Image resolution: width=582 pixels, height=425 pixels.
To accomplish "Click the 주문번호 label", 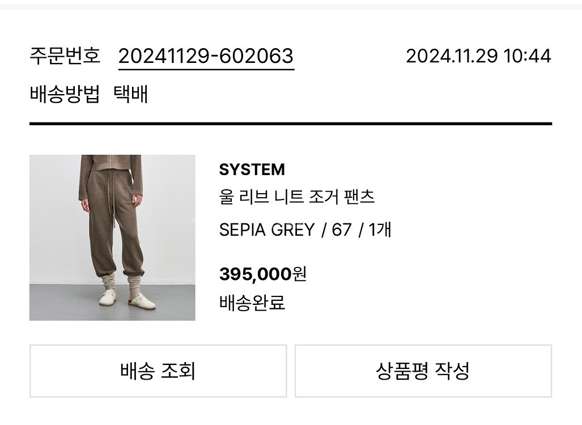I will (x=65, y=56).
